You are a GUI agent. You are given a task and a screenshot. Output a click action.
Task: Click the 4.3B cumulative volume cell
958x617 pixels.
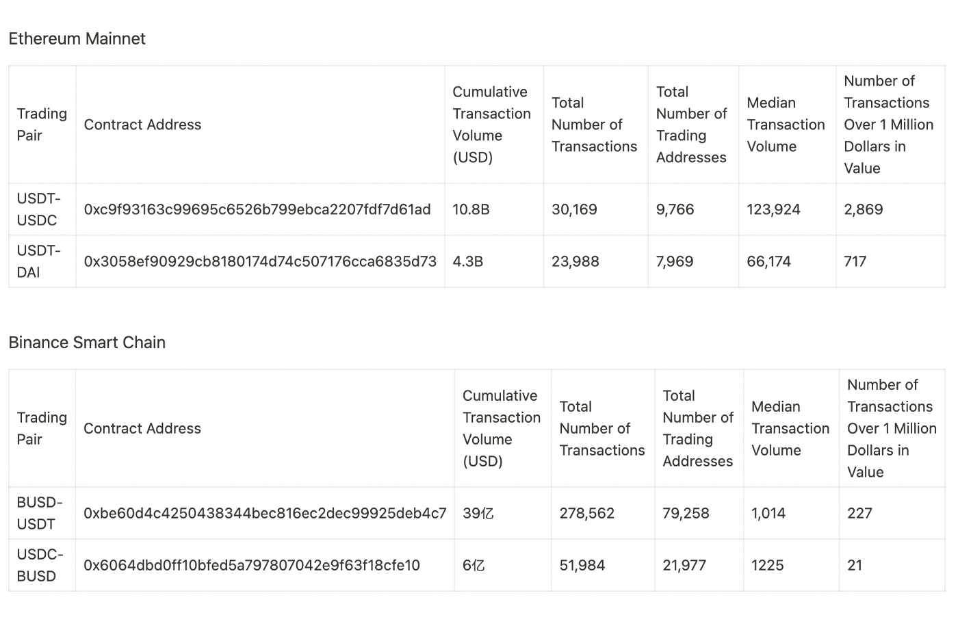coord(467,261)
